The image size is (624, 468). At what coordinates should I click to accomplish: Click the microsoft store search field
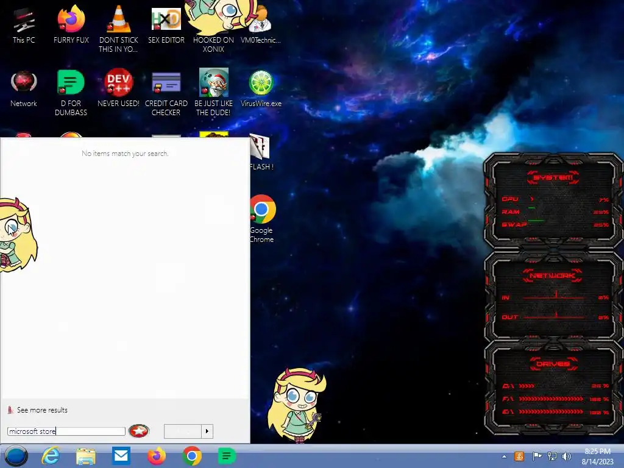click(x=66, y=431)
